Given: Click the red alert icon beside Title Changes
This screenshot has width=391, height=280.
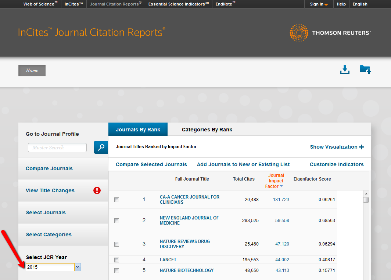Looking at the screenshot, I should point(97,190).
